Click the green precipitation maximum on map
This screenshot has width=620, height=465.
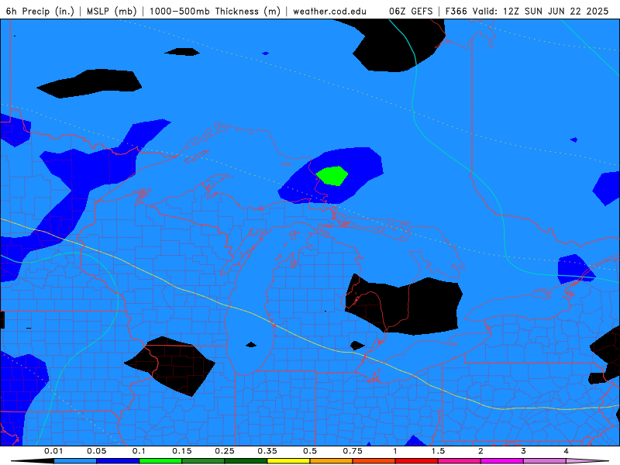coord(332,176)
